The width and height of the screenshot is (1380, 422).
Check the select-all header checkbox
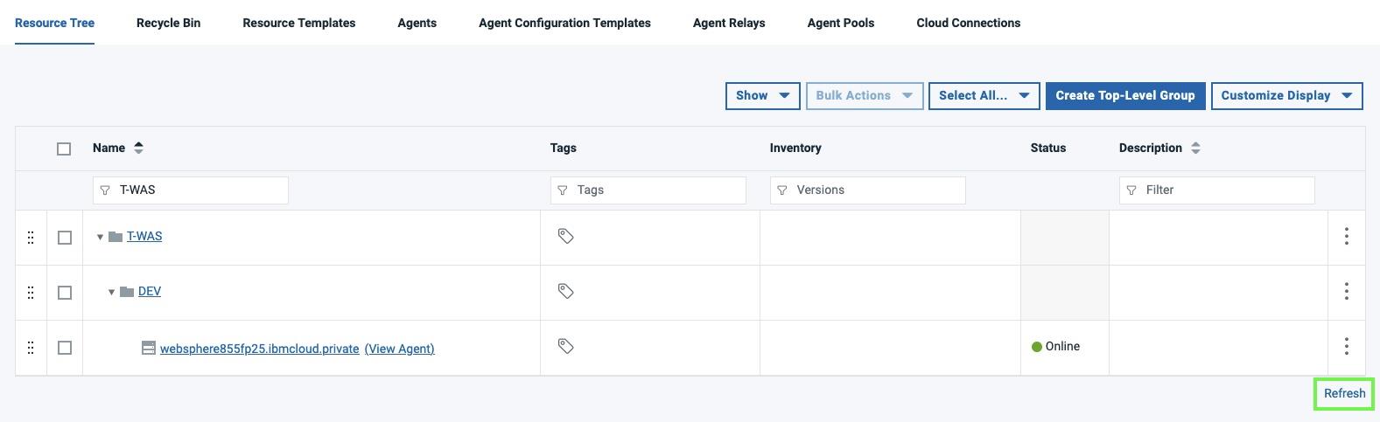[x=64, y=149]
